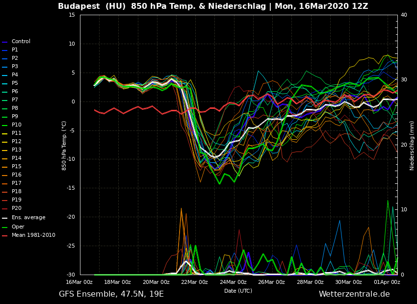
Task: Select the 22Mar 00z date tick
Action: tap(195, 282)
